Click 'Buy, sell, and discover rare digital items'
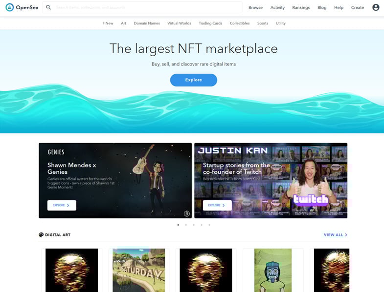 tap(194, 64)
